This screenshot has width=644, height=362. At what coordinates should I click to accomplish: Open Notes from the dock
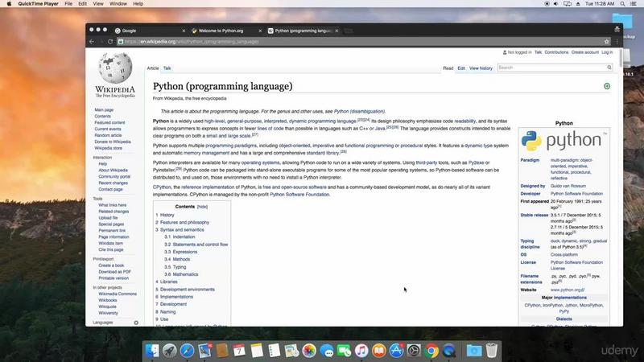point(257,351)
